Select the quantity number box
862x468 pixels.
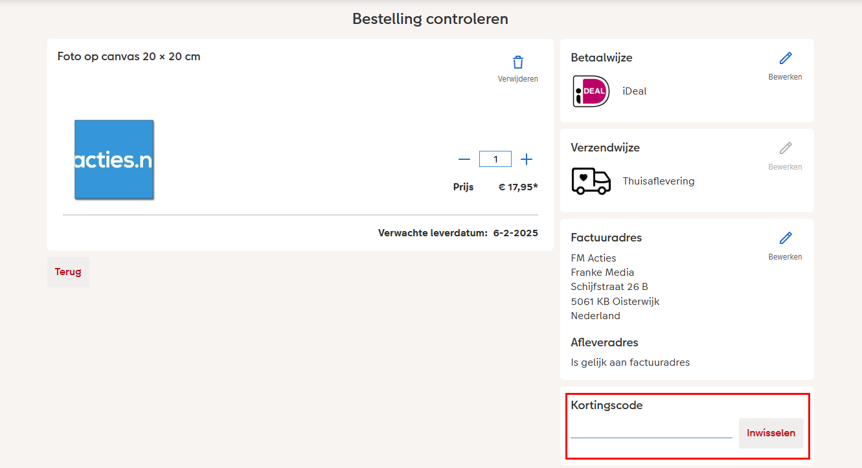pos(495,159)
